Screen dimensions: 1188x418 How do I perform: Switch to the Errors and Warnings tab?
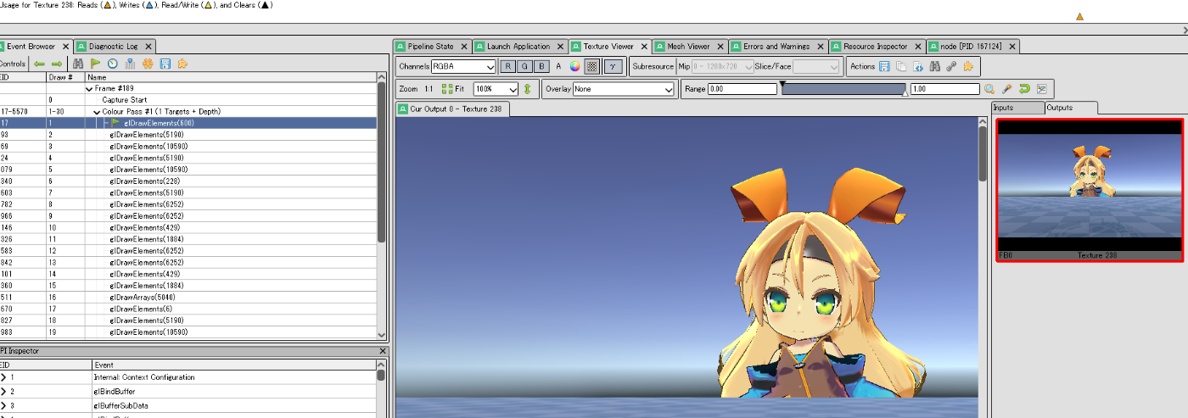pos(776,47)
